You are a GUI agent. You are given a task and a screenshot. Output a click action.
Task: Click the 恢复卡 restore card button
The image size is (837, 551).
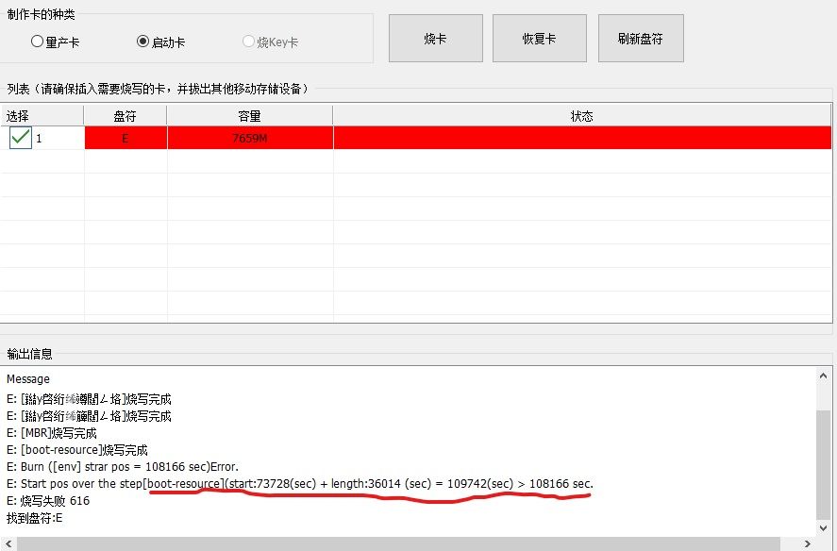[539, 38]
